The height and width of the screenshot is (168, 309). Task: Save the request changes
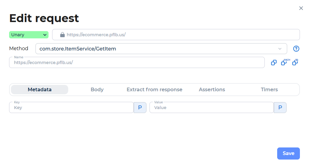288,153
